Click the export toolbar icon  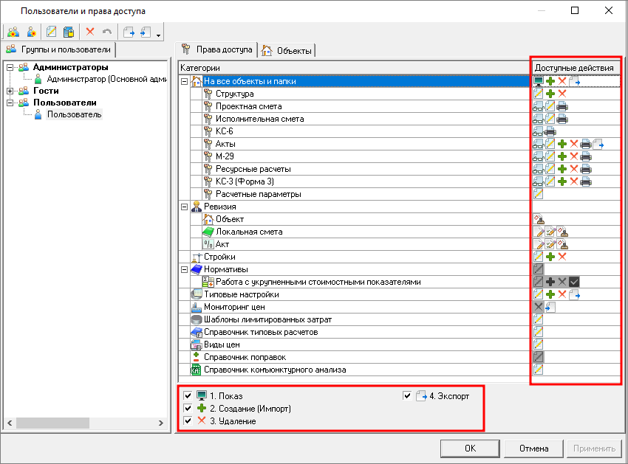pos(129,32)
